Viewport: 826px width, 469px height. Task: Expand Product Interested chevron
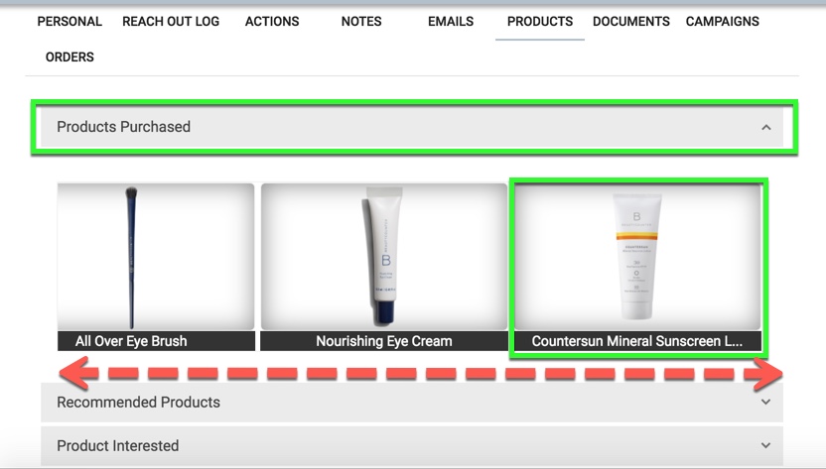(766, 445)
